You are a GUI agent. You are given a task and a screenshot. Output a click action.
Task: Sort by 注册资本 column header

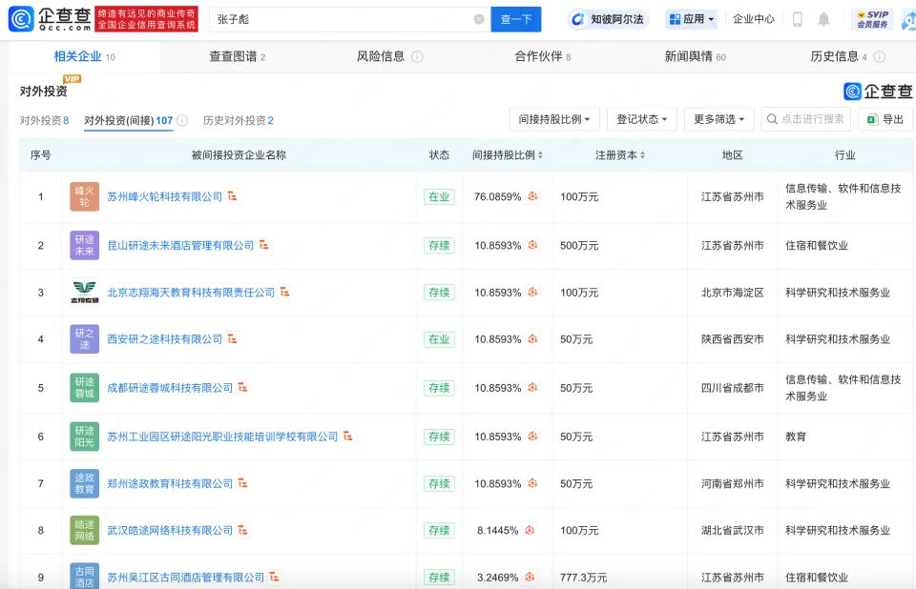pos(620,154)
